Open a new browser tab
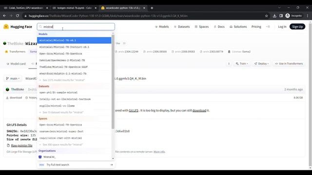 pyautogui.click(x=152, y=8)
